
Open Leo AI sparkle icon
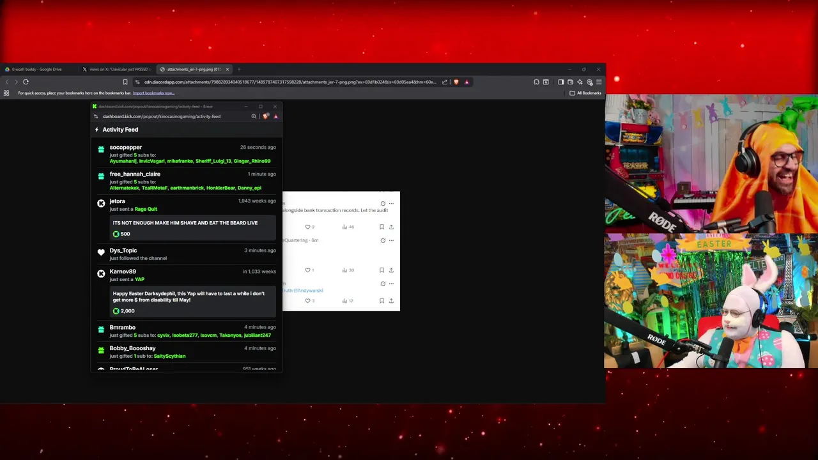tap(580, 82)
